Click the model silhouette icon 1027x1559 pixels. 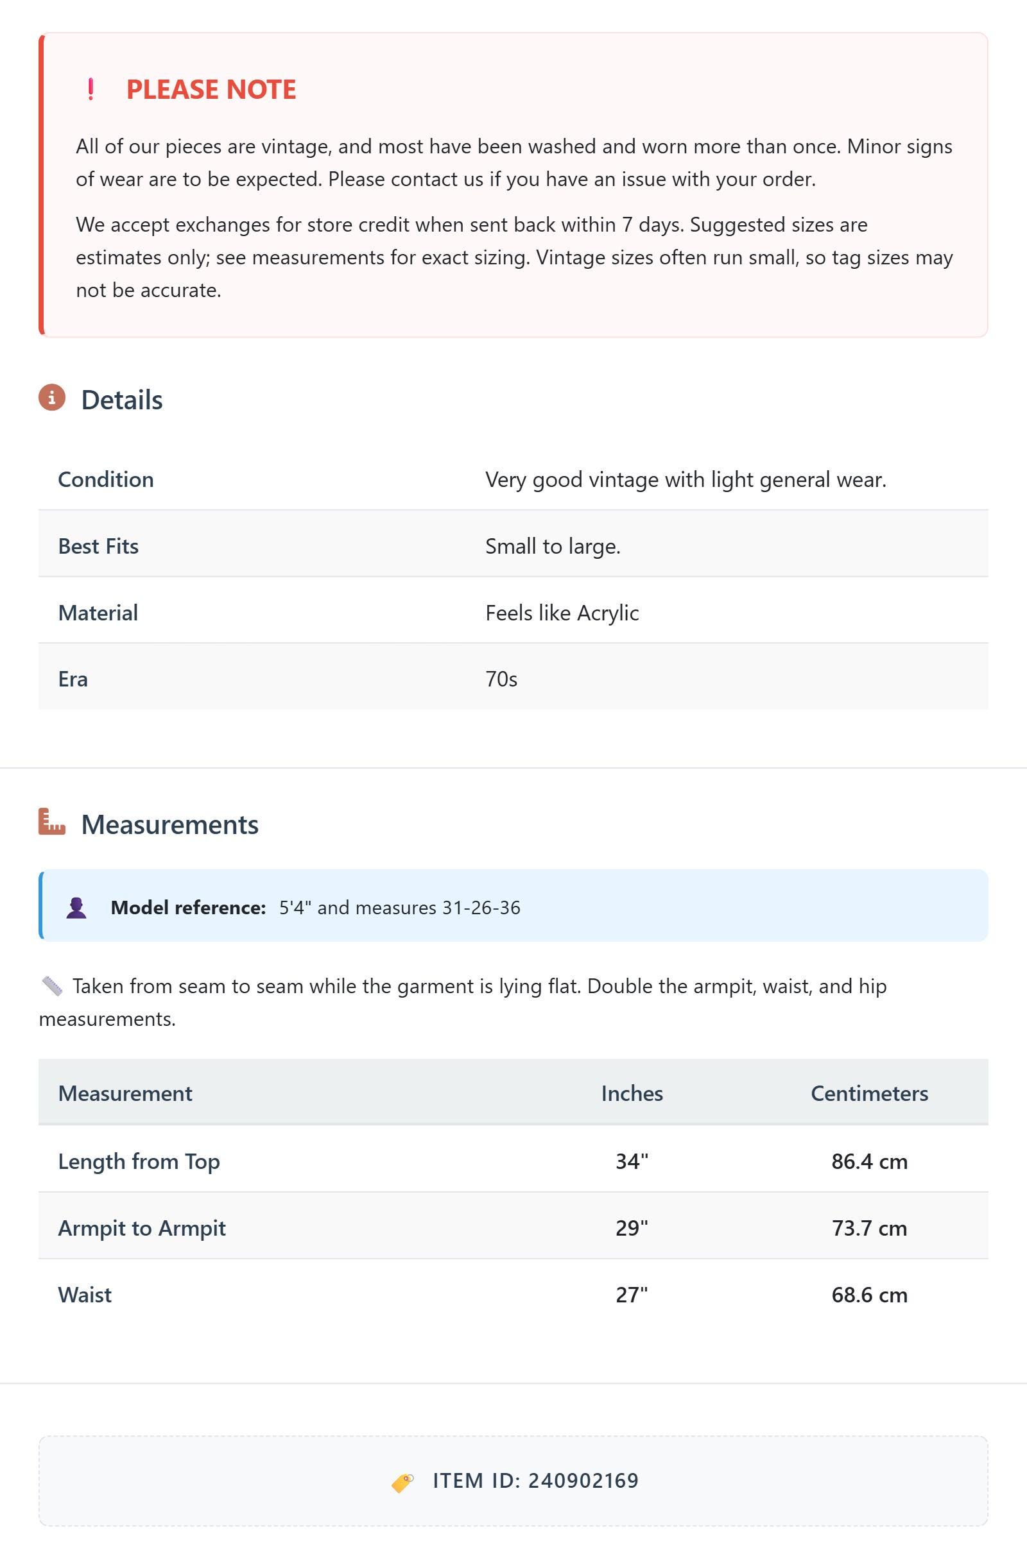(76, 908)
